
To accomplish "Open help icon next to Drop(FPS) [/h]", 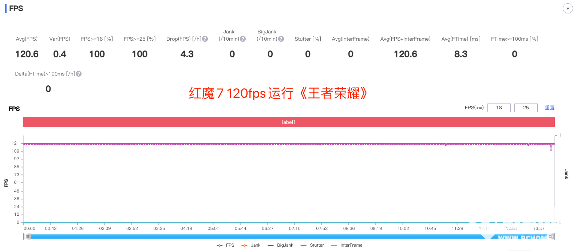I will point(205,39).
